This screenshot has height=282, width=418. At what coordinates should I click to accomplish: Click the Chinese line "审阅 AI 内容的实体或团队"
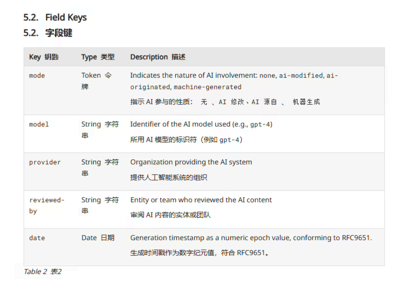pyautogui.click(x=170, y=215)
